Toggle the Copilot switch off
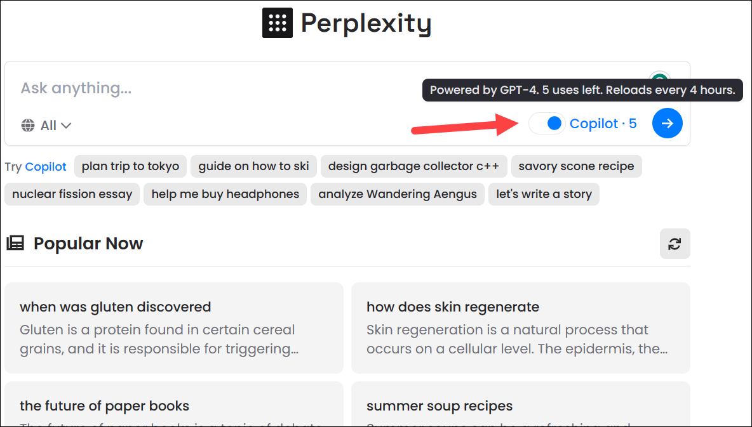Image resolution: width=752 pixels, height=427 pixels. click(547, 123)
